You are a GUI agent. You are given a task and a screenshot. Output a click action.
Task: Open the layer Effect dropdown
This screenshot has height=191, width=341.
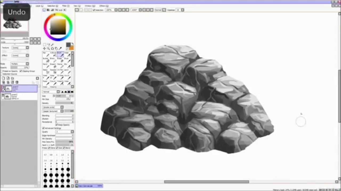20,55
